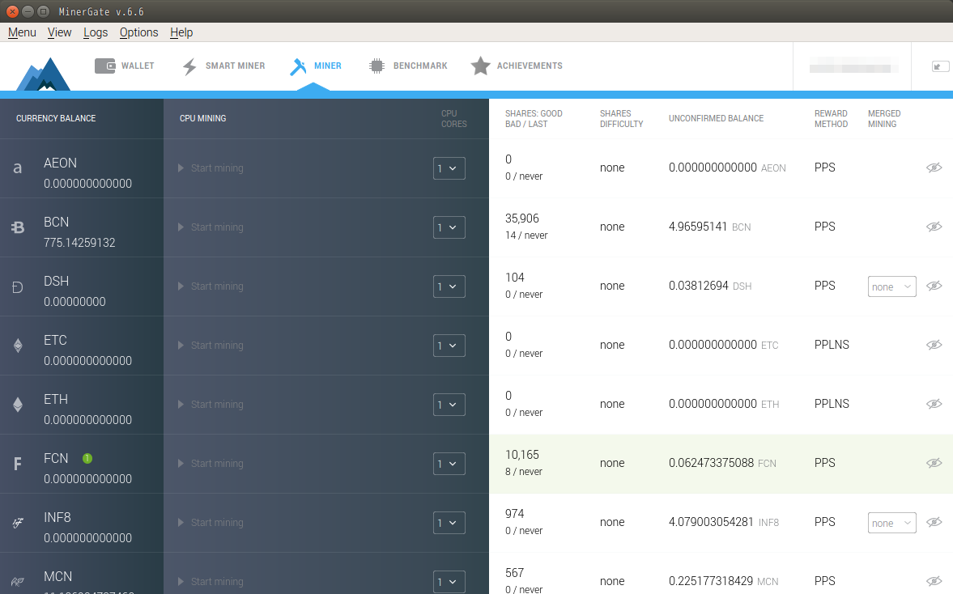Viewport: 953px width, 594px height.
Task: Click the green notification badge next to FCN
Action: pos(87,458)
